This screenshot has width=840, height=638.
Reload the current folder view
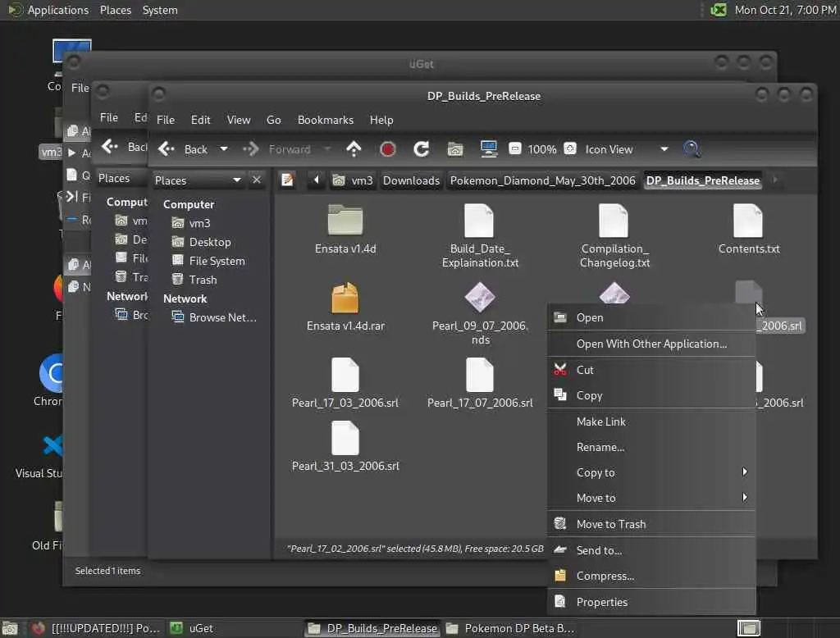422,149
